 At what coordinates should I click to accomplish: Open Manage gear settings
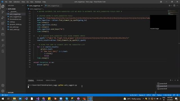[x=3, y=91]
